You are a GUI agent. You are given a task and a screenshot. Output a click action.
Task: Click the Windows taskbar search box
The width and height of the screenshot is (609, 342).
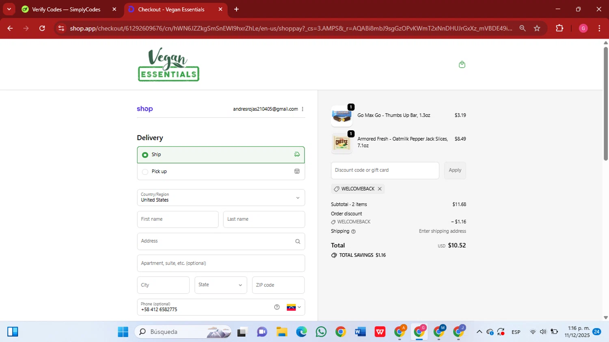point(183,332)
